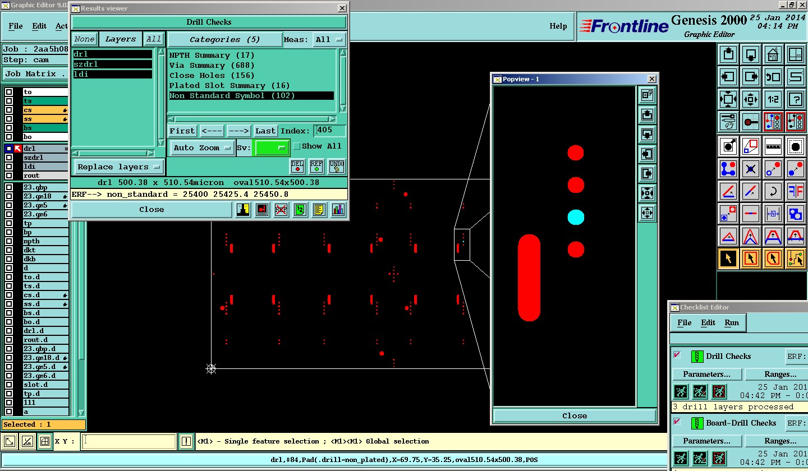Select the mirror F flip tool

796,191
